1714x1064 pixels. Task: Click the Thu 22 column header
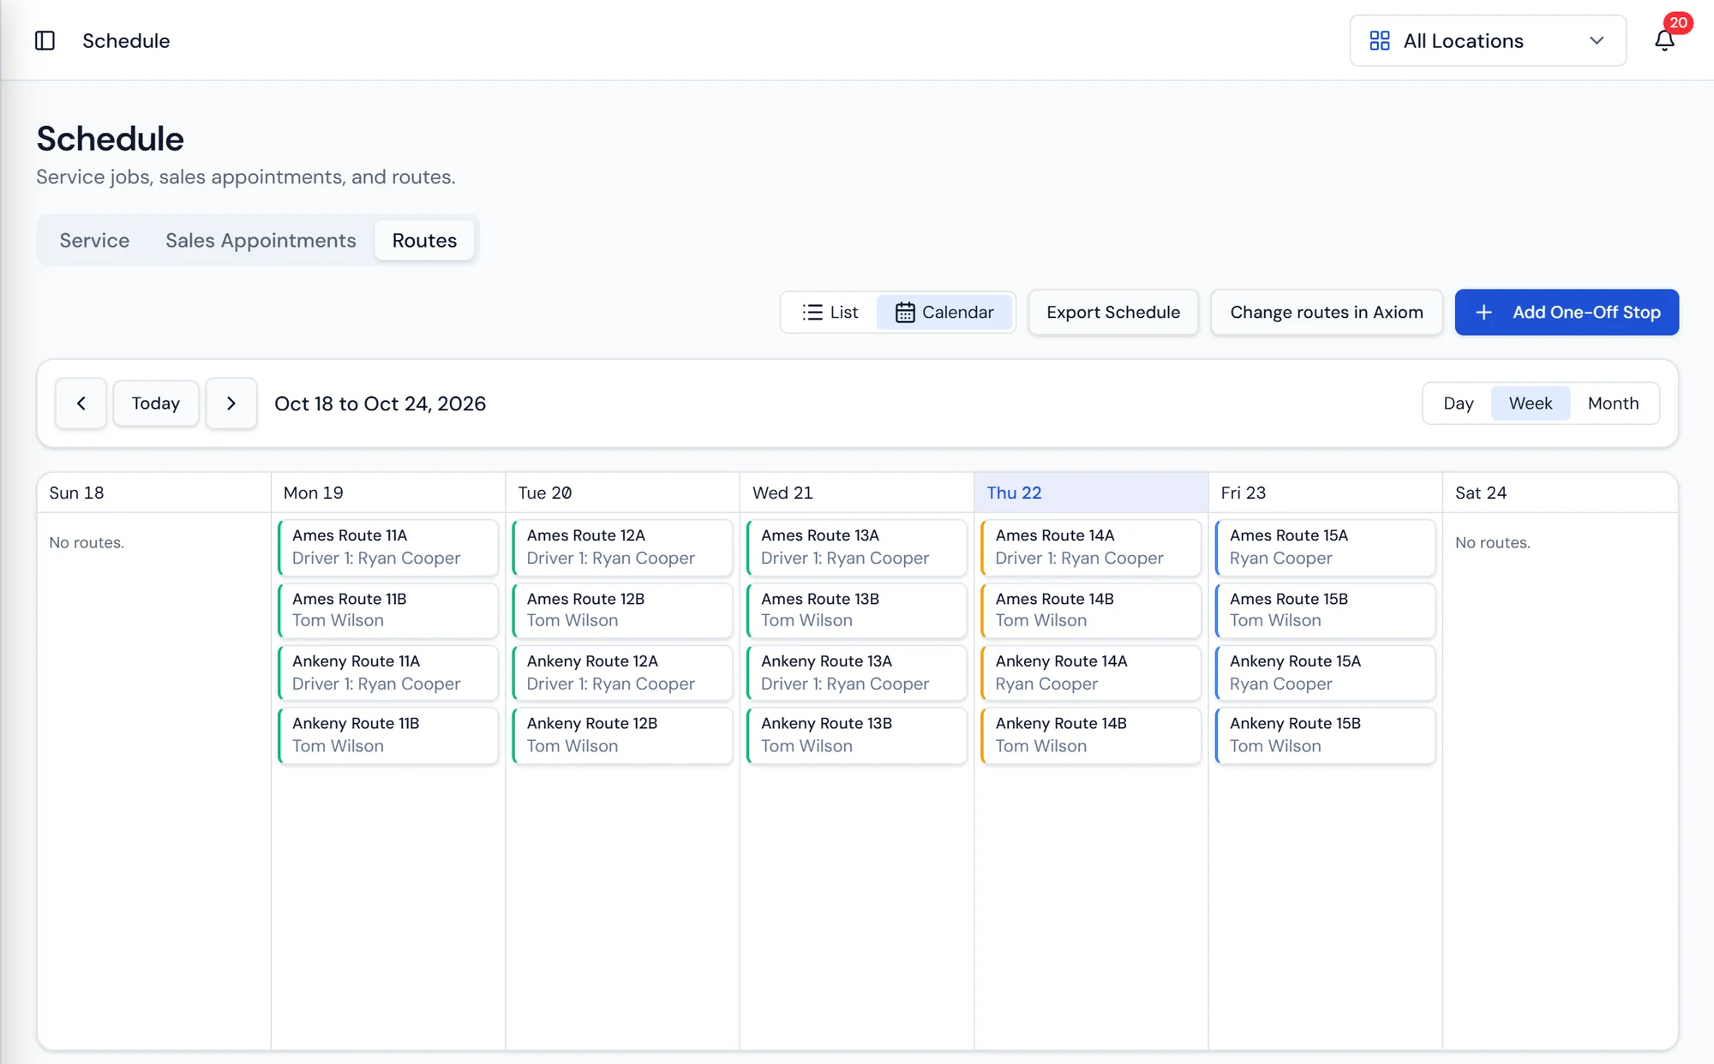click(x=1091, y=493)
